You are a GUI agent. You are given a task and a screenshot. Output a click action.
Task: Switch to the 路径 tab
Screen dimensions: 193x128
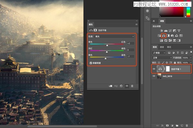[x=169, y=47]
